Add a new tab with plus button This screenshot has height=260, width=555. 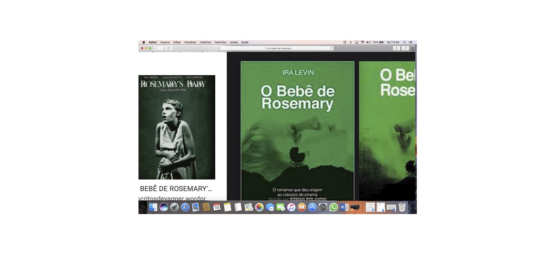(x=413, y=49)
